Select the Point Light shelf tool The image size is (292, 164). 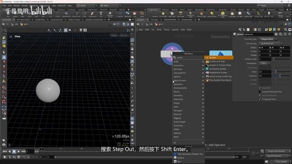[163, 14]
